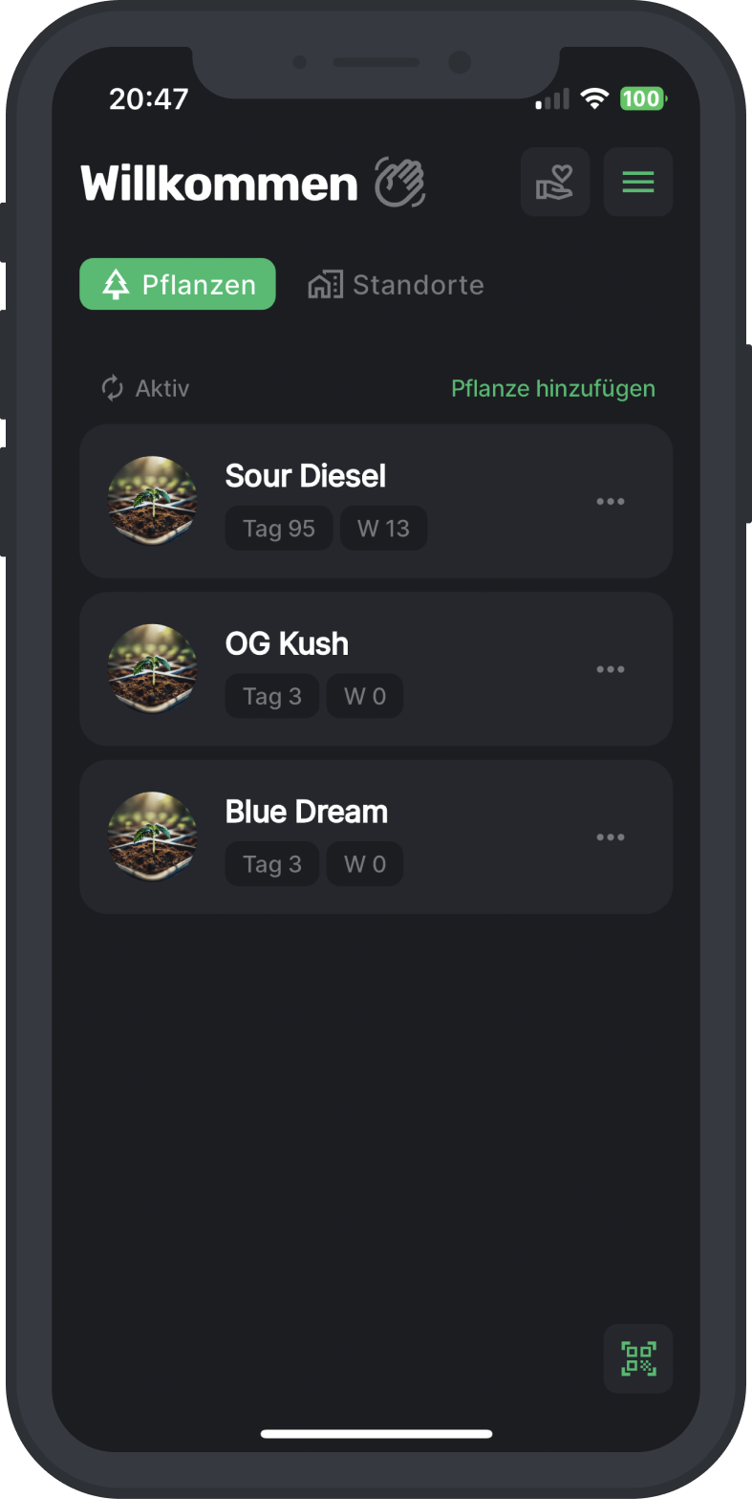Tap the waving hand icon beside Willkommen
The width and height of the screenshot is (752, 1499).
tap(399, 182)
